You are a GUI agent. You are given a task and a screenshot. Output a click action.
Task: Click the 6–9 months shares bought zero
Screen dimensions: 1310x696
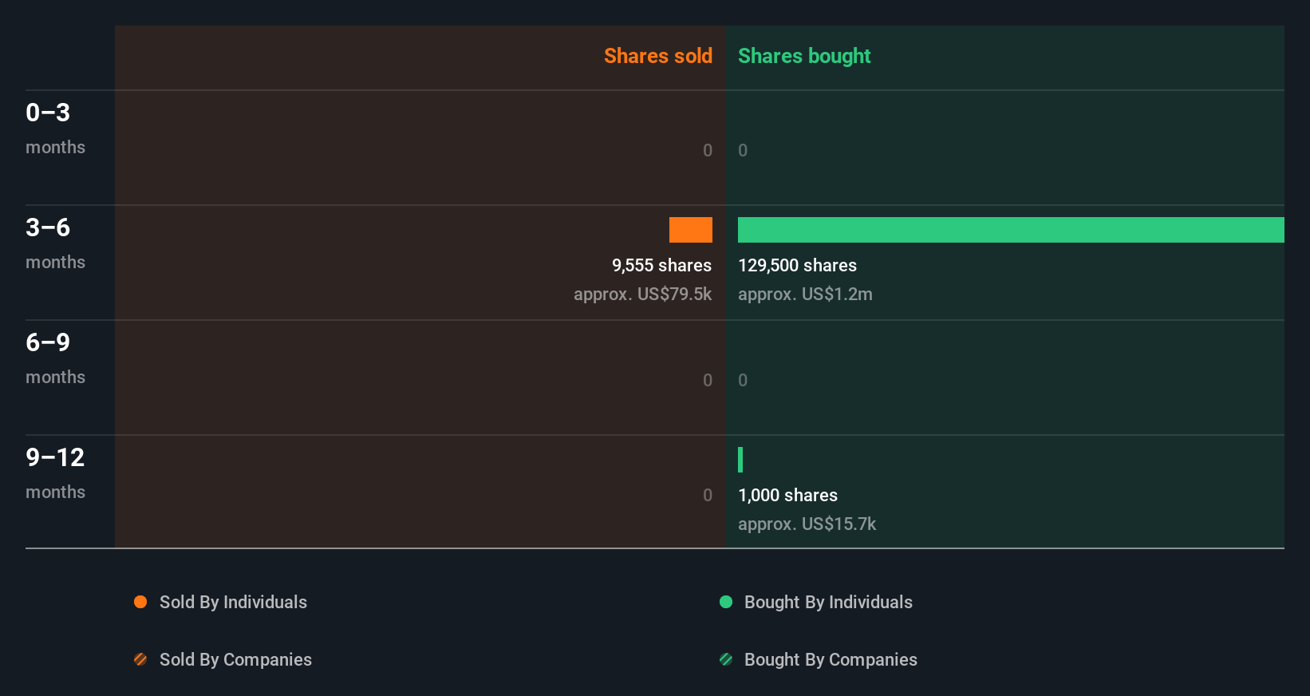tap(743, 380)
